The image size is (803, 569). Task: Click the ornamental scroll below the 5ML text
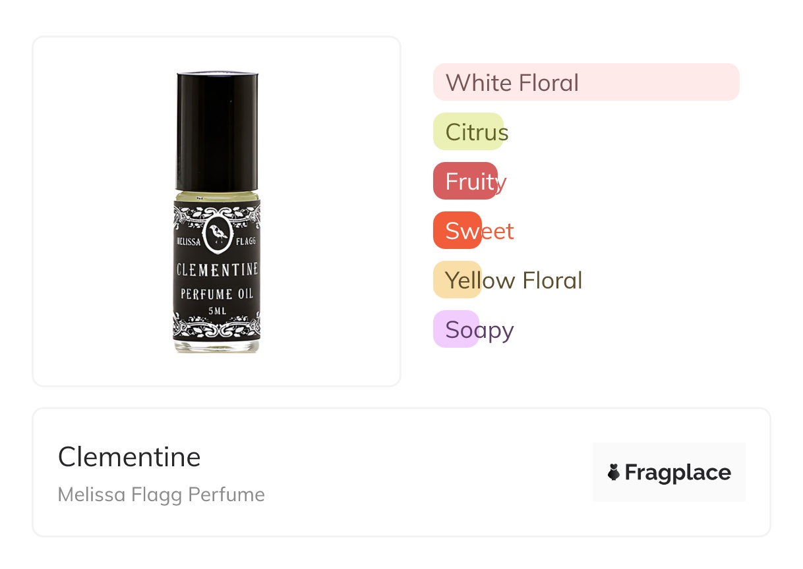(x=217, y=327)
